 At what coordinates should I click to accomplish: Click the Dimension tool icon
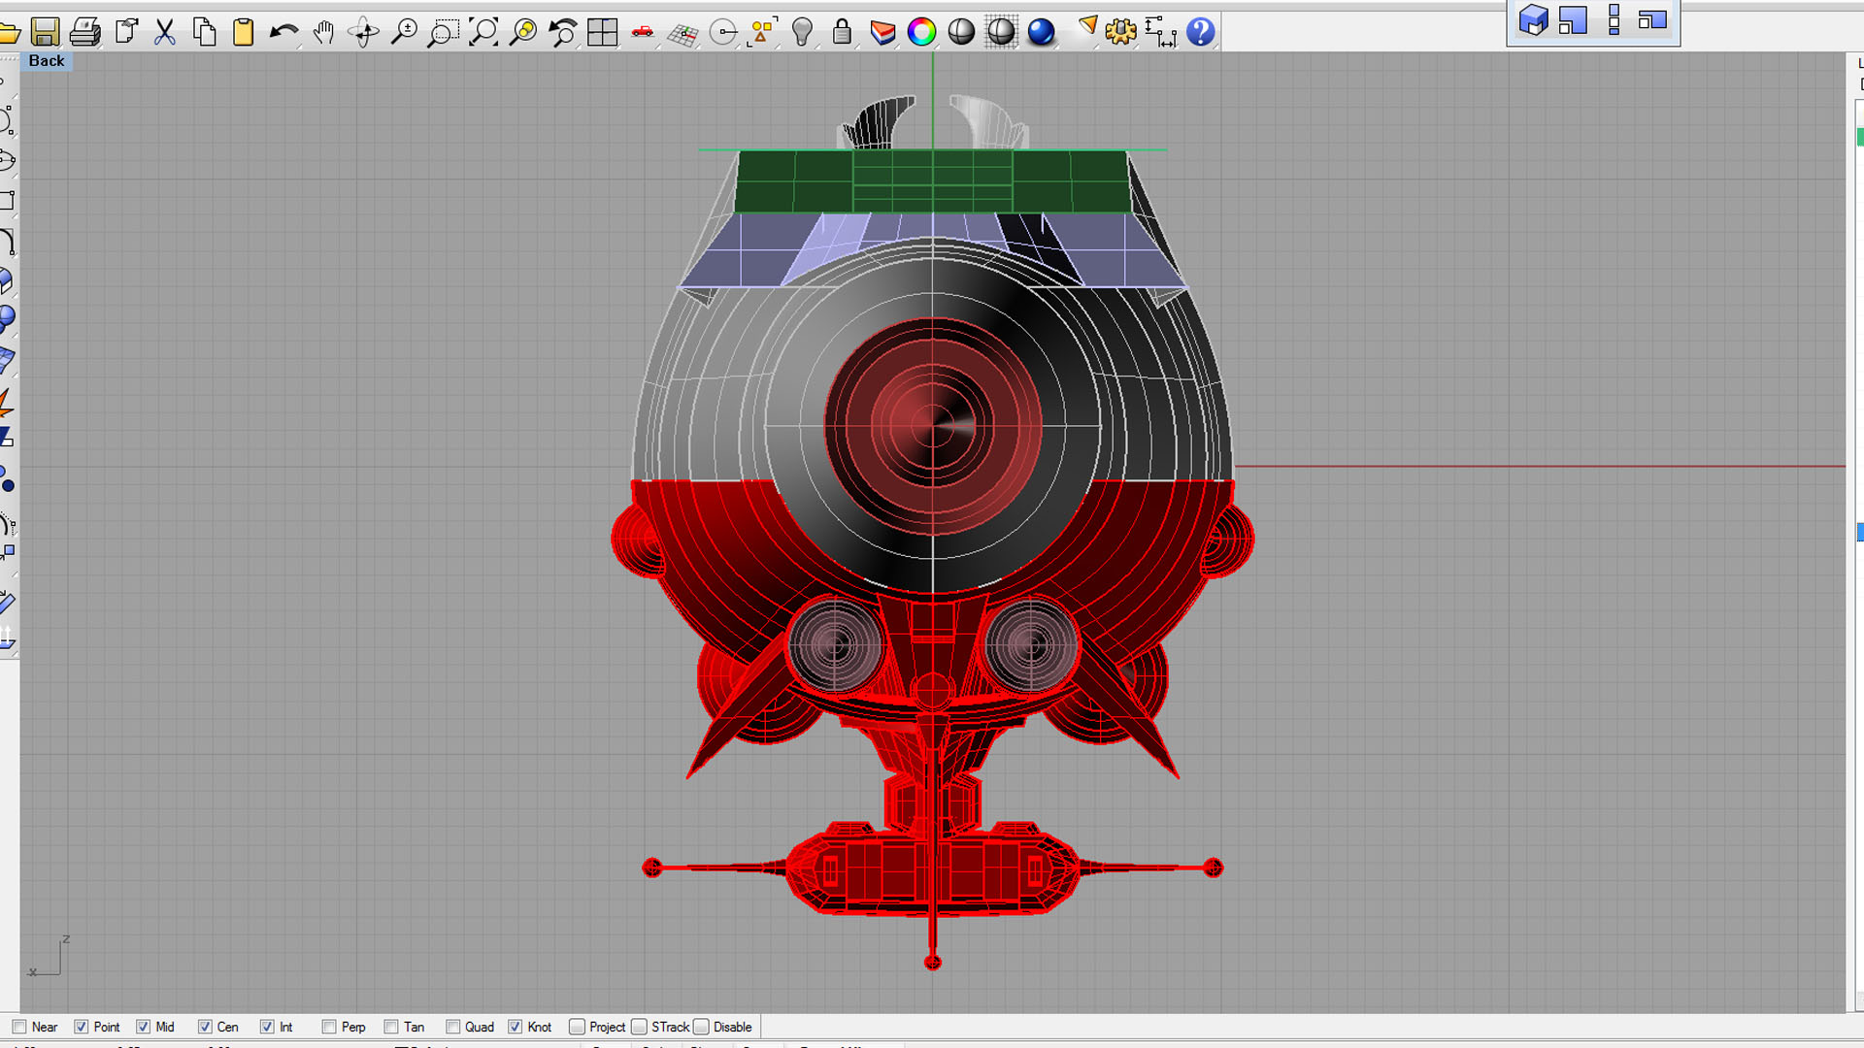tap(1160, 32)
